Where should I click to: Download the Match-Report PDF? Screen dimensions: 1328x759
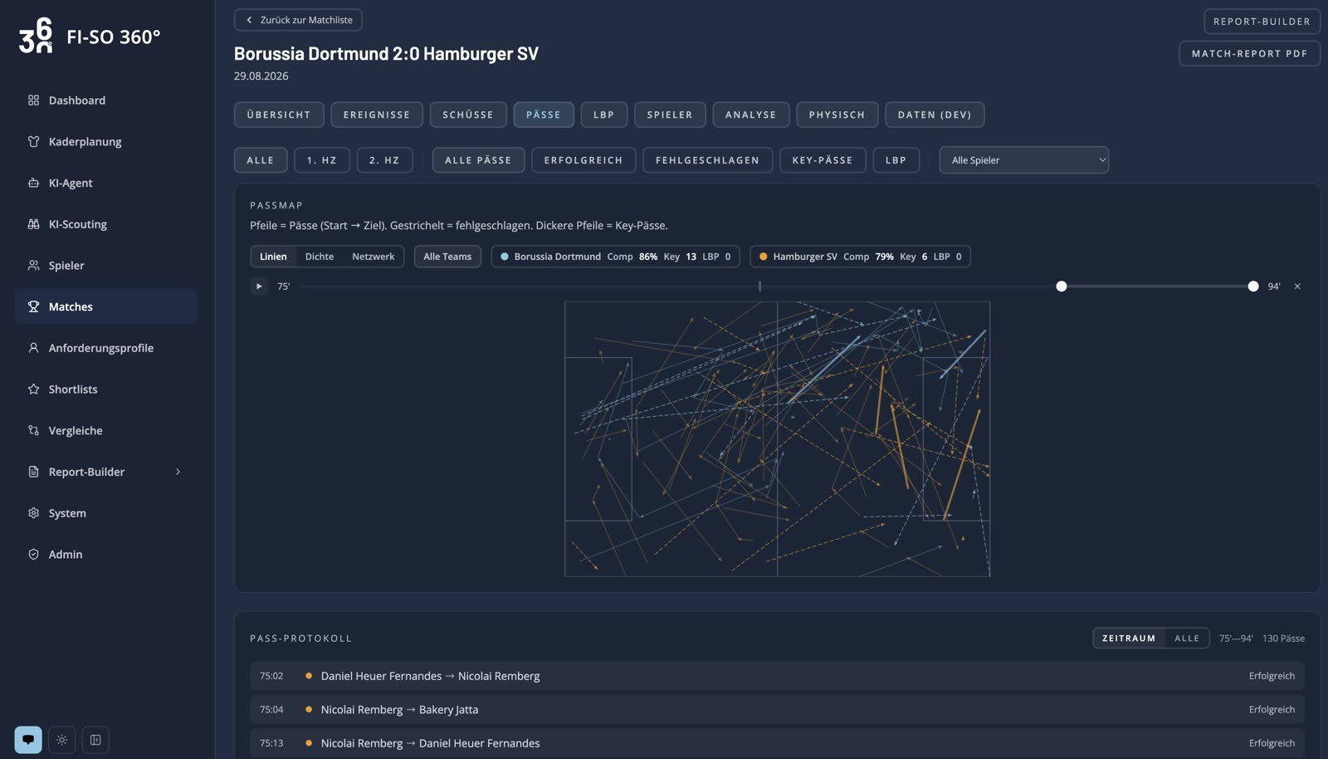point(1249,54)
